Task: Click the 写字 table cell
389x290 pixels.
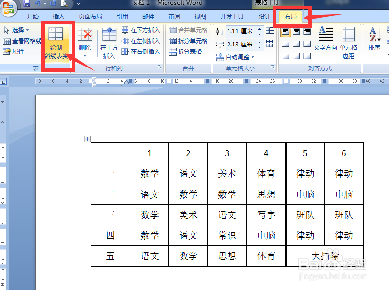Action: [x=266, y=215]
